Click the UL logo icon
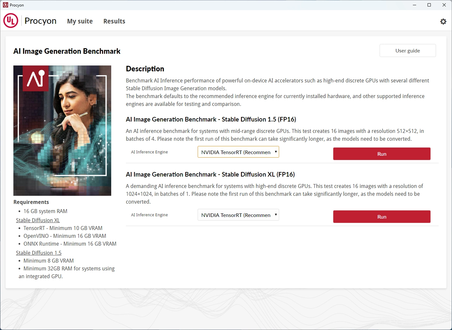The width and height of the screenshot is (452, 330). 11,21
